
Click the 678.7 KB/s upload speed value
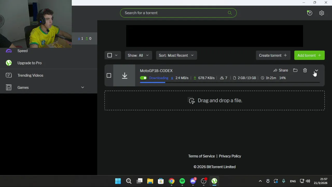(206, 78)
